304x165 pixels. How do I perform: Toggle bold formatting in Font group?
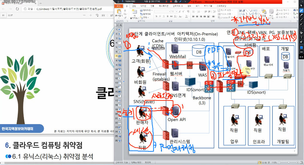[156, 16]
